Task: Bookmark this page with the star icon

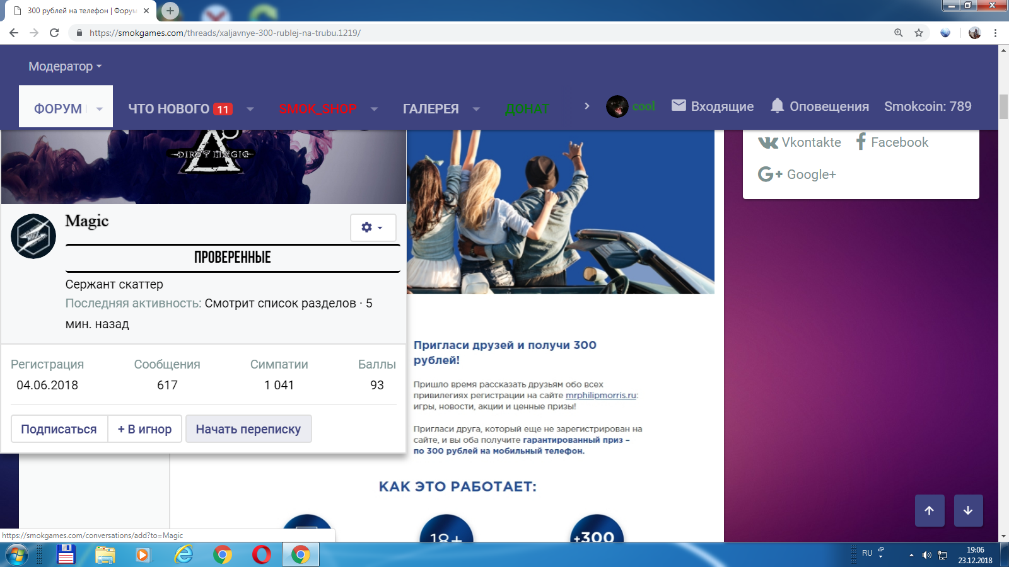Action: click(919, 33)
